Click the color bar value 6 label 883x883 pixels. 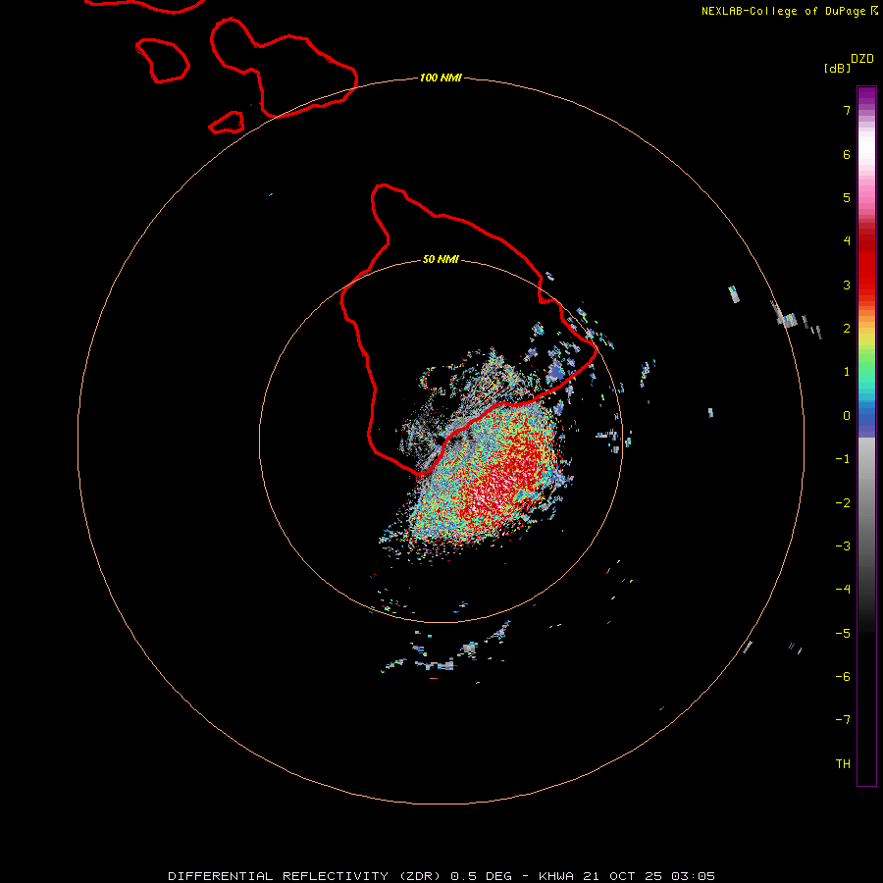(x=847, y=154)
